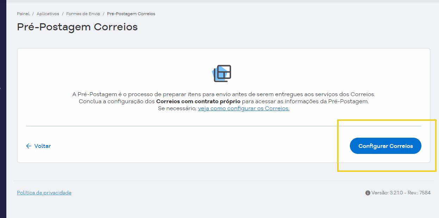
Task: Select the version text 'Versão: 3.2.1.0 - Rev.: 7584'
Action: pyautogui.click(x=401, y=193)
